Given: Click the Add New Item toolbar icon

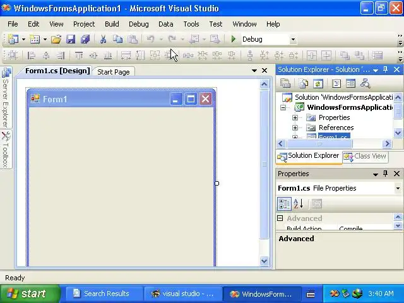Looking at the screenshot, I should pyautogui.click(x=35, y=39).
